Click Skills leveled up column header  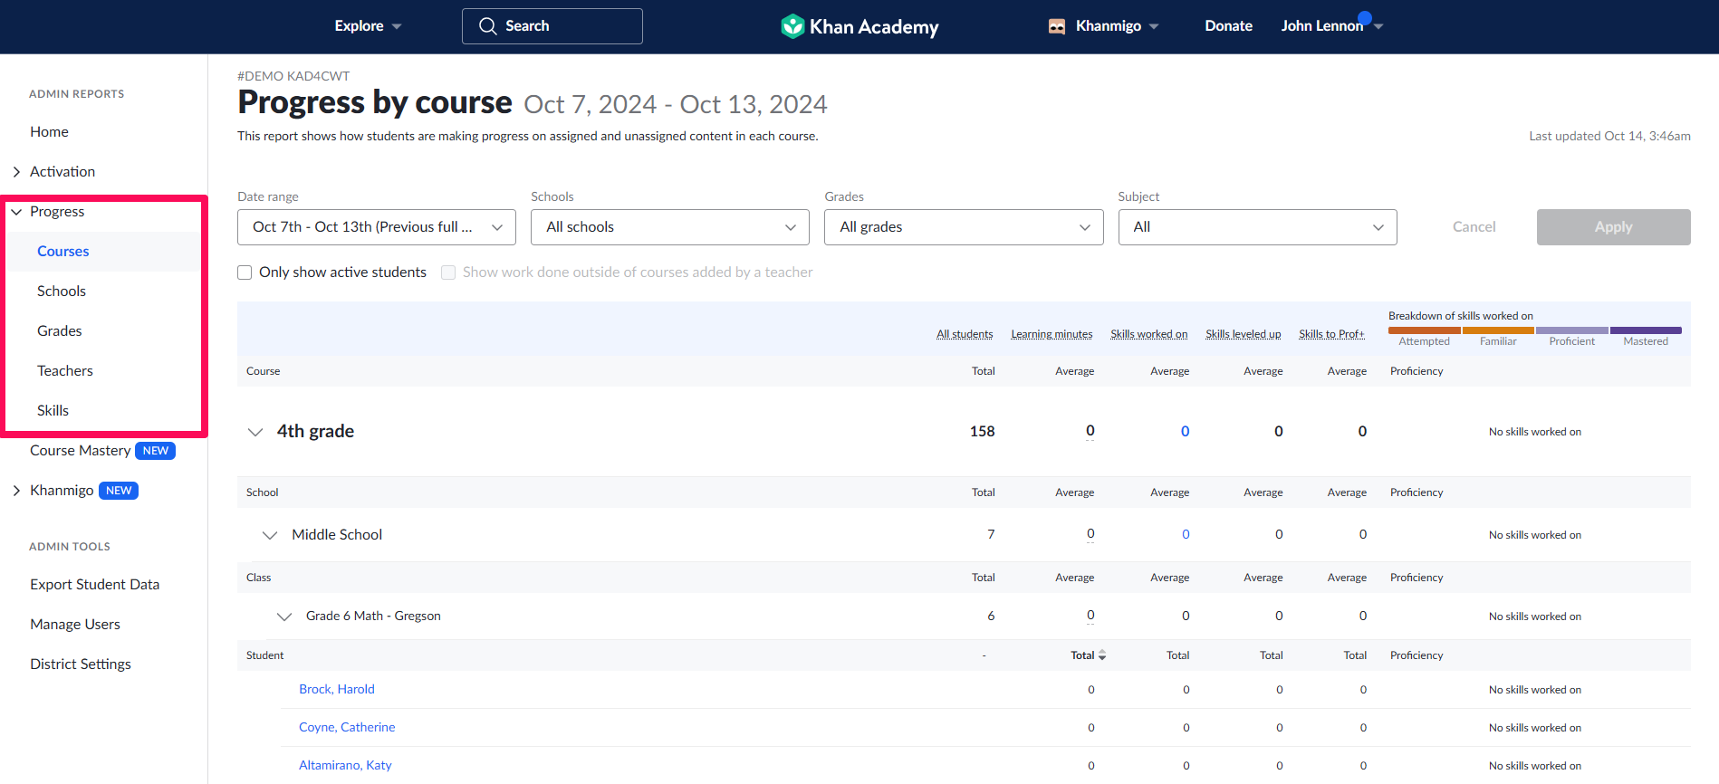pos(1243,335)
